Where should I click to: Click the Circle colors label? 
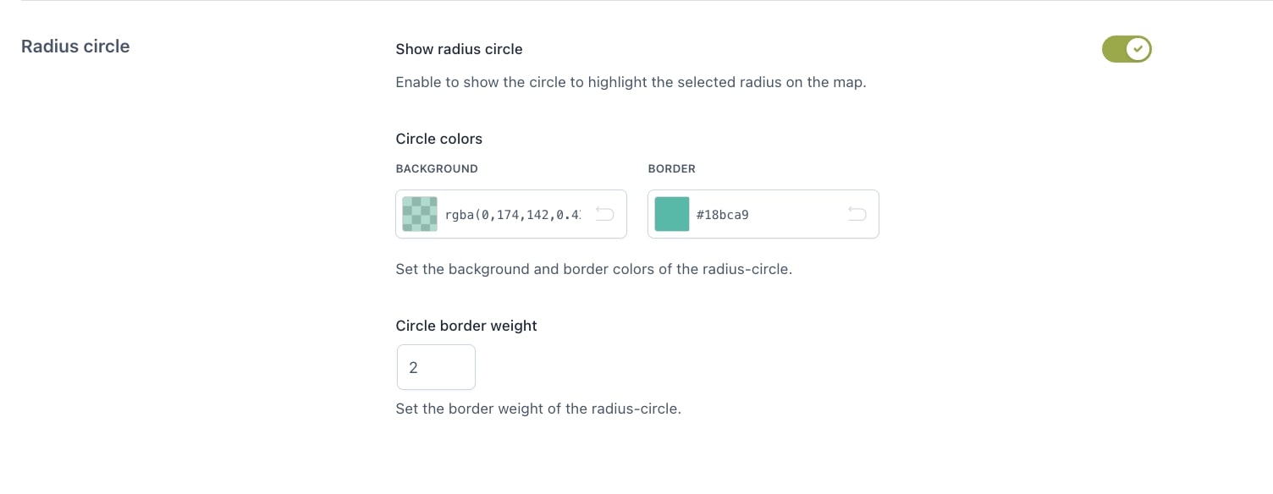click(438, 139)
